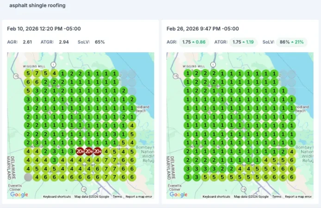
Task: Click the SoLV 86% improvement badge
Action: [x=291, y=42]
